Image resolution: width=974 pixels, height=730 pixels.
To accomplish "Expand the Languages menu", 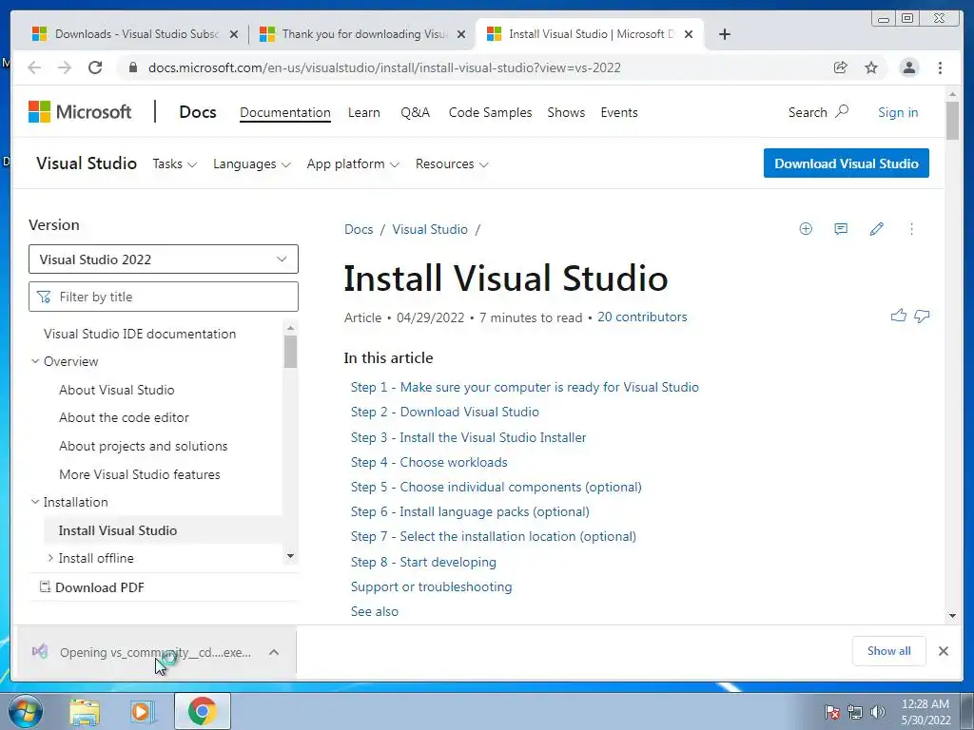I will (251, 163).
